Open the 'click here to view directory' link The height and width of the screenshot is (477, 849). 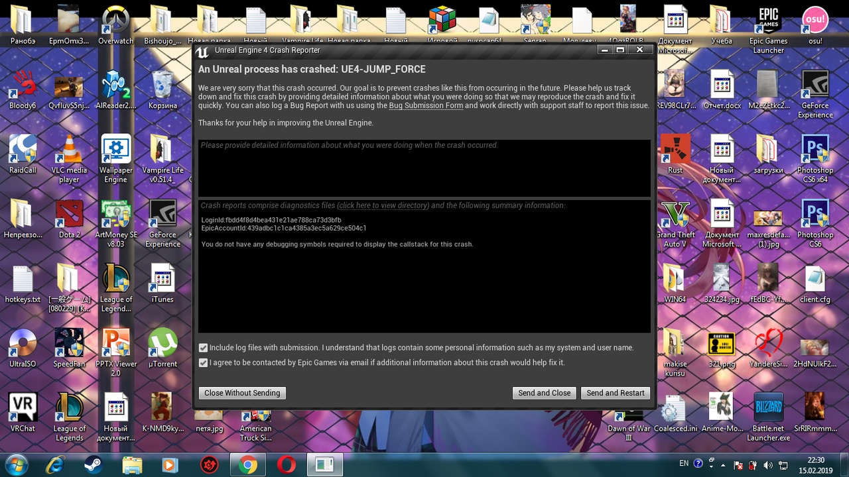(x=383, y=205)
